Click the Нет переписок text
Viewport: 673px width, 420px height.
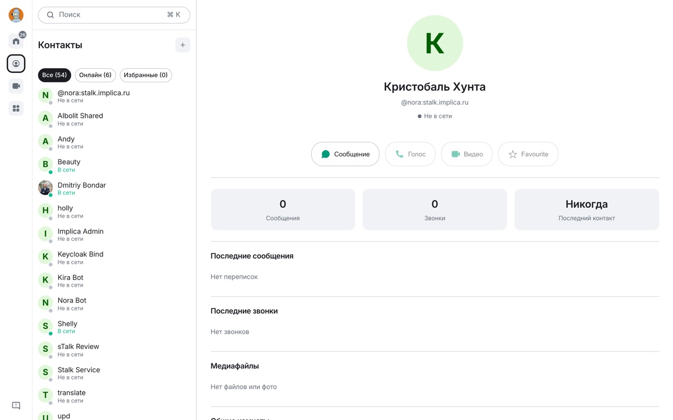coord(234,277)
